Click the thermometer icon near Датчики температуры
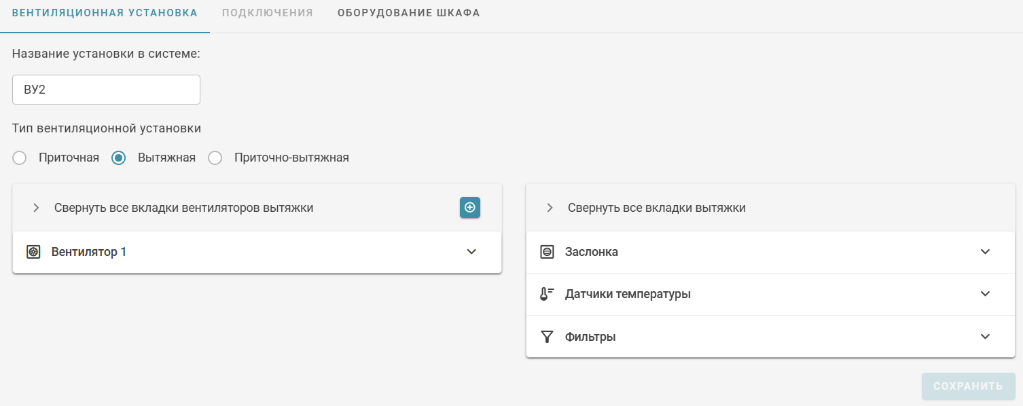The height and width of the screenshot is (406, 1023). tap(547, 294)
